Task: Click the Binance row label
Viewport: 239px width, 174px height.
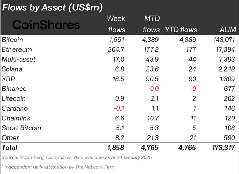Action: (x=14, y=89)
